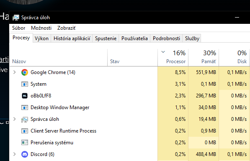Expand the Google Chrome (14) process group

[15, 72]
